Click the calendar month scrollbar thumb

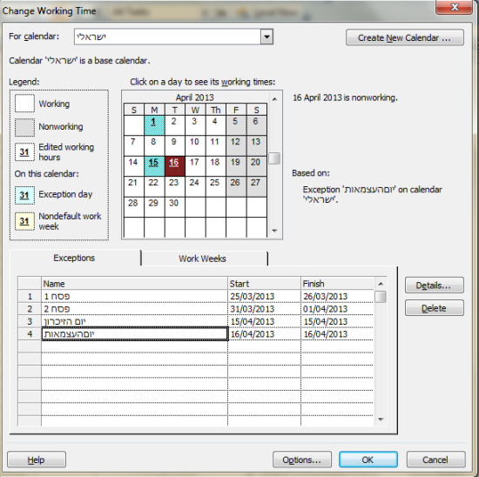[x=274, y=158]
